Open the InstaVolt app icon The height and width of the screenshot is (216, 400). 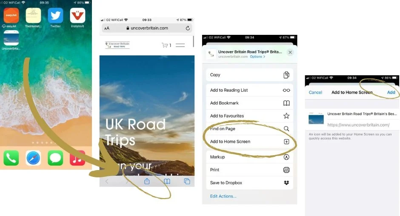coord(77,15)
